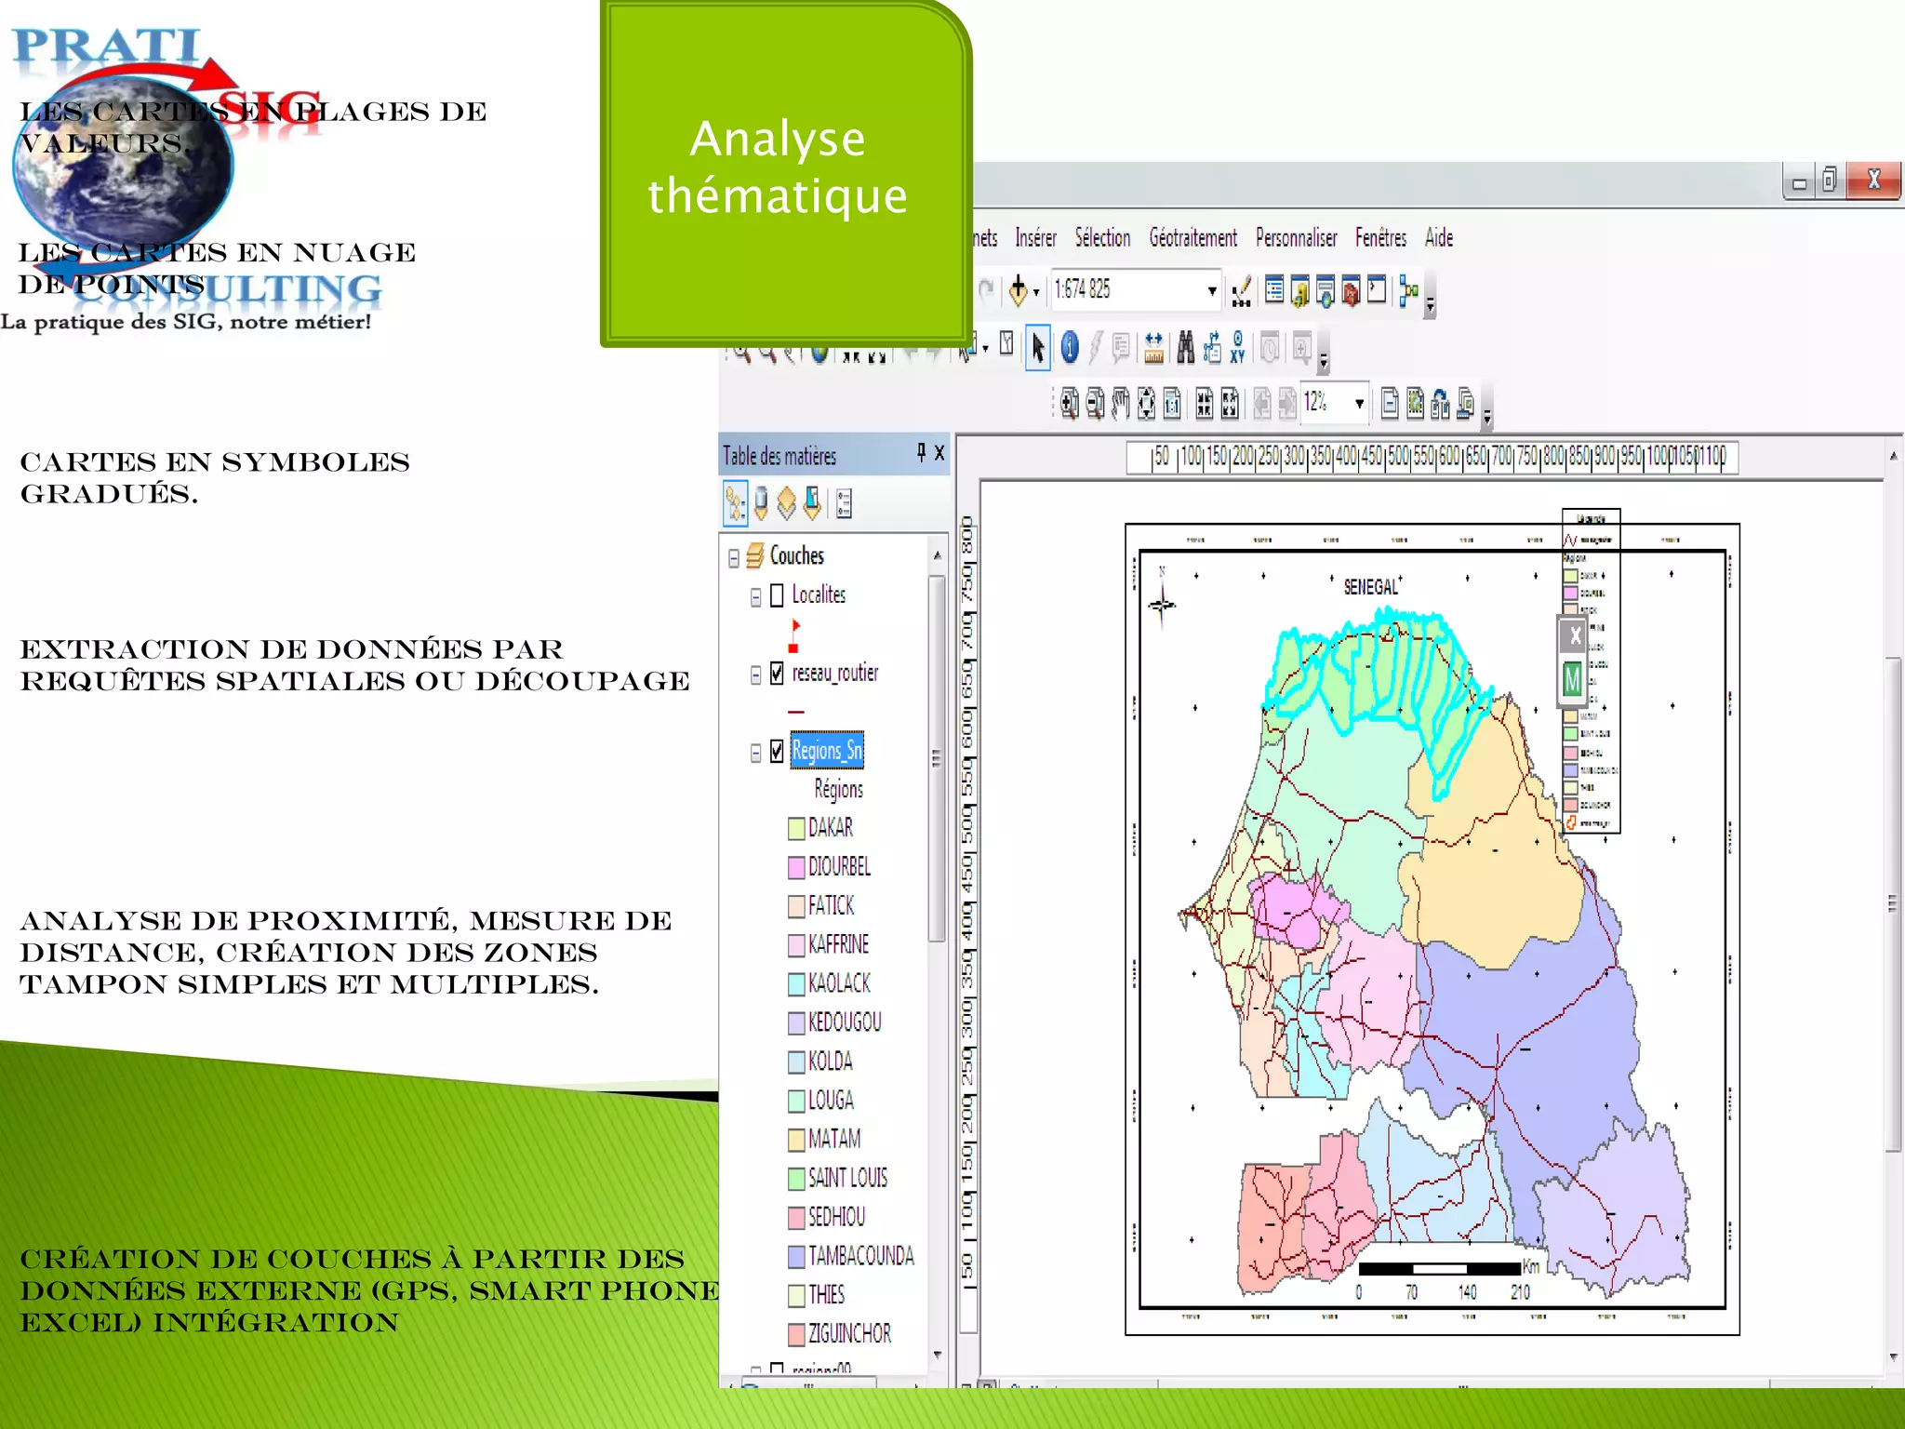The image size is (1905, 1429).
Task: Close the Table des matières panel
Action: [x=939, y=453]
